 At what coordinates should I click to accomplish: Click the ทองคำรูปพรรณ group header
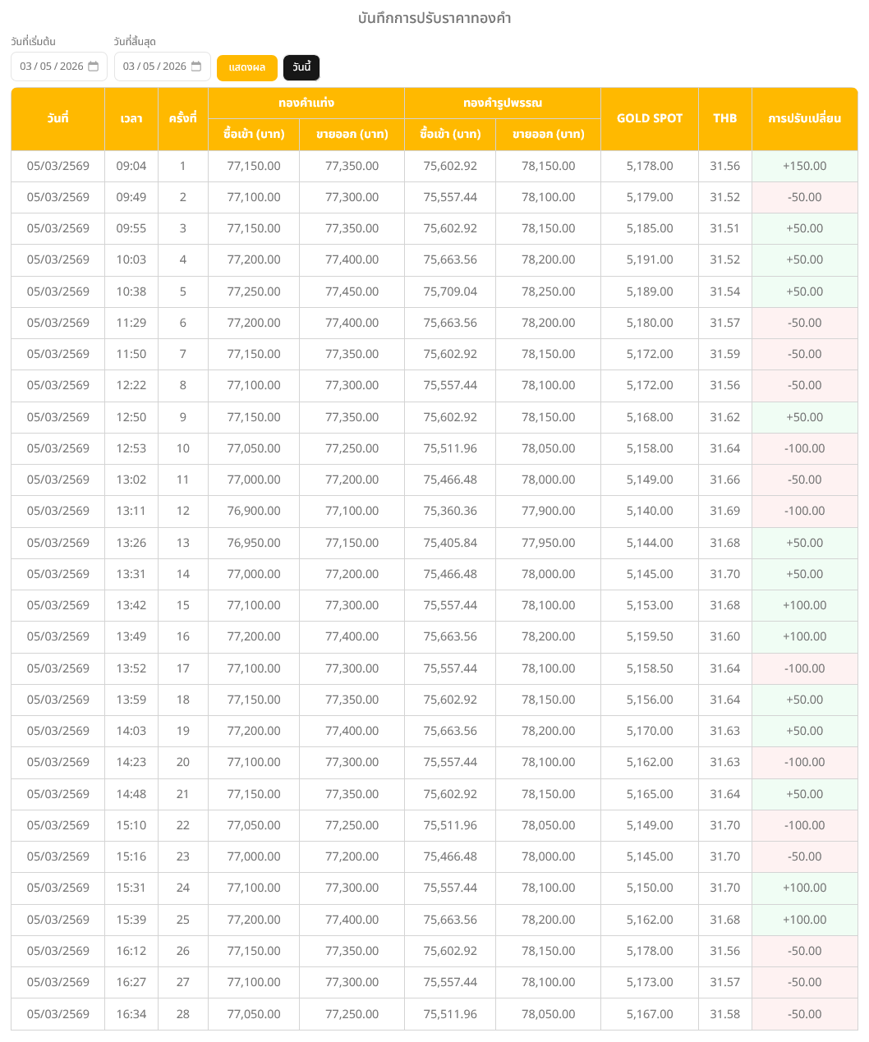(502, 103)
